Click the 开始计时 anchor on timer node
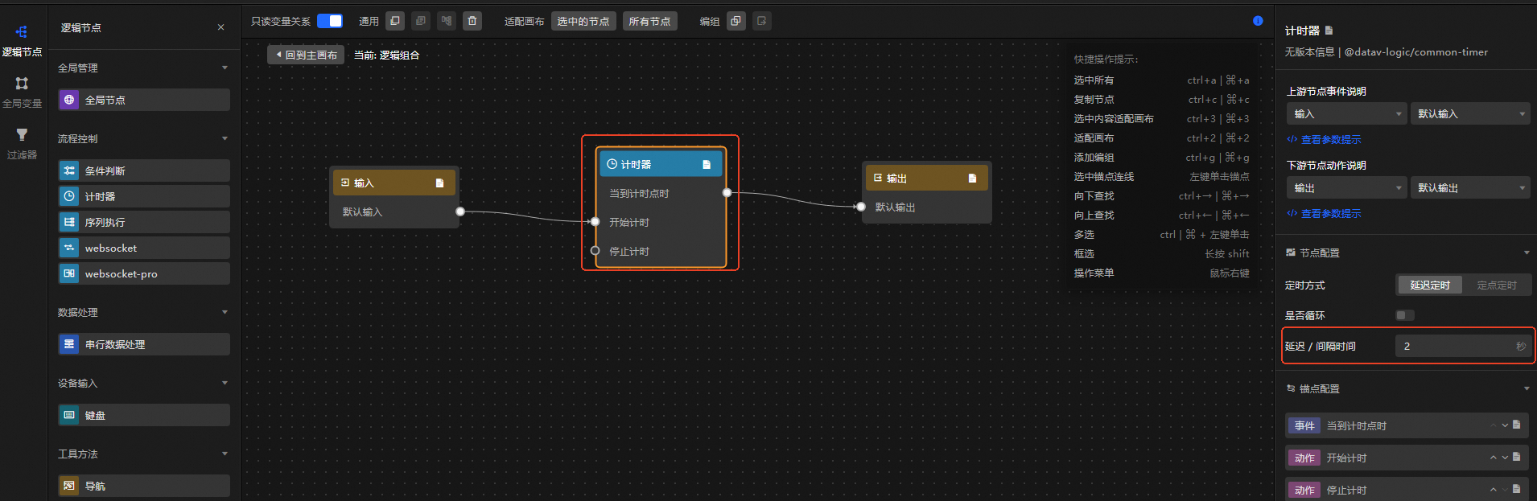This screenshot has width=1537, height=501. tap(595, 222)
